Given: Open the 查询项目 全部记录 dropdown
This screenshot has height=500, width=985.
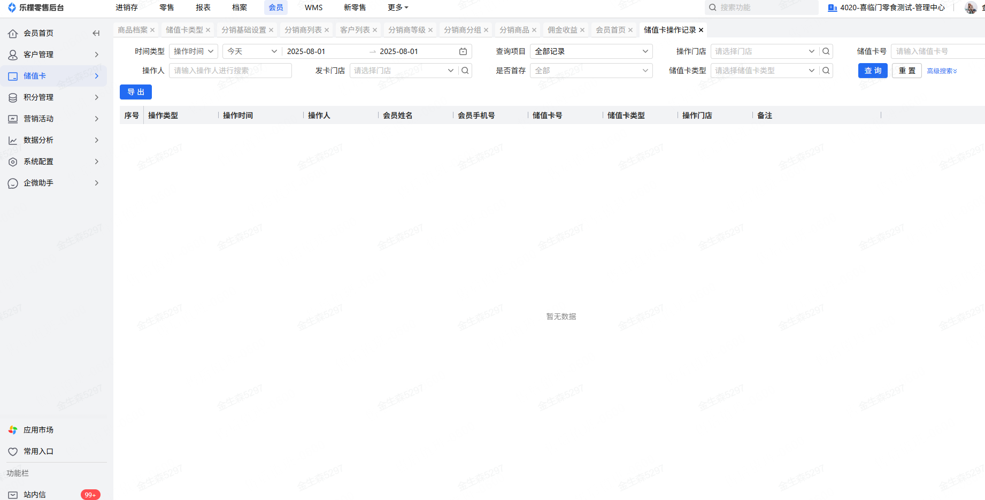Looking at the screenshot, I should pyautogui.click(x=591, y=51).
